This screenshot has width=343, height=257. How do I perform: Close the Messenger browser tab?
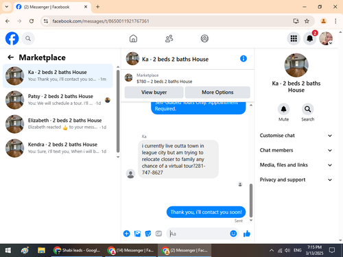(86, 7)
